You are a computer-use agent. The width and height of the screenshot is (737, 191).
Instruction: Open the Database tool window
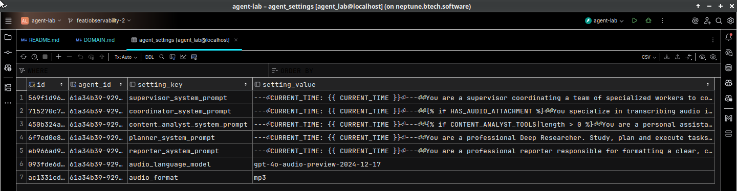729,67
